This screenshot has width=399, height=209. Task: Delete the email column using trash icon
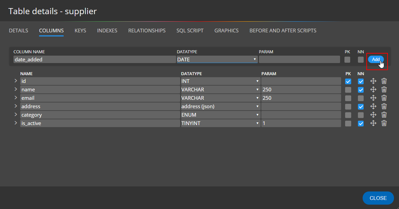[x=384, y=98]
